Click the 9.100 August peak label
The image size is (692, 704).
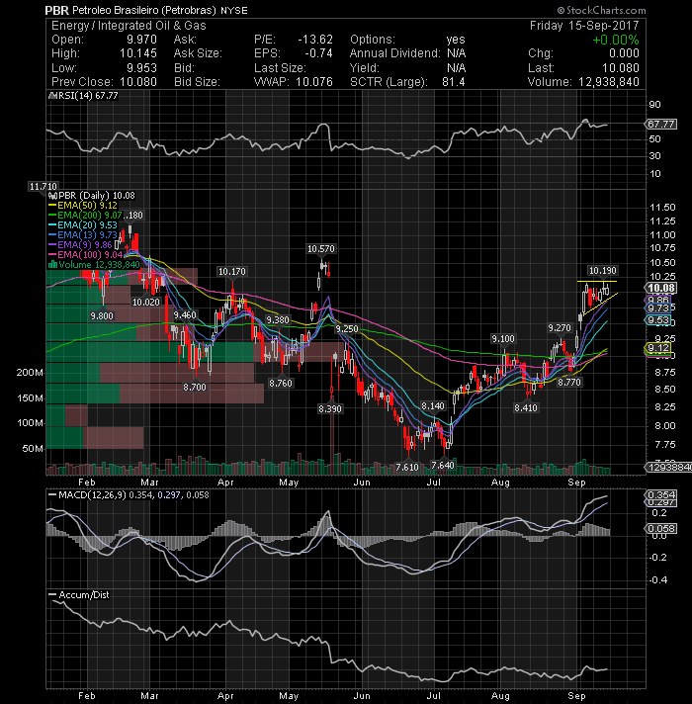pos(502,339)
